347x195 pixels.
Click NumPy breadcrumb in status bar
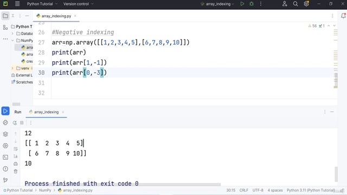(45, 190)
